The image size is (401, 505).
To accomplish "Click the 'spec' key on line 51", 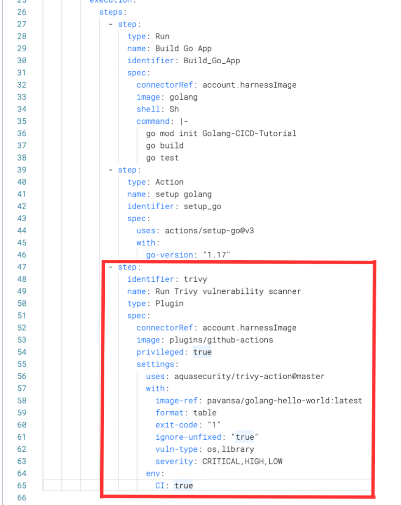I will (136, 316).
